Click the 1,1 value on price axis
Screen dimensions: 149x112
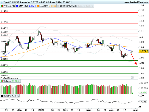pyautogui.click(x=141, y=37)
